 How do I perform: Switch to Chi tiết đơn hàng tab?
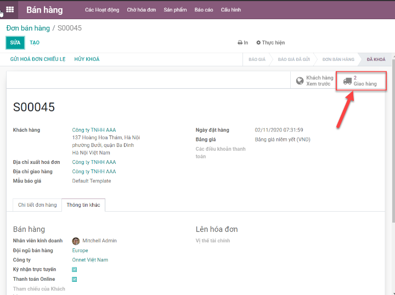(x=37, y=205)
